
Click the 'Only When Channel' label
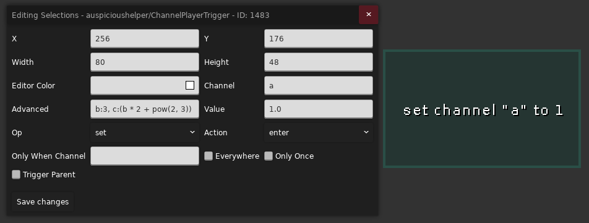(48, 156)
